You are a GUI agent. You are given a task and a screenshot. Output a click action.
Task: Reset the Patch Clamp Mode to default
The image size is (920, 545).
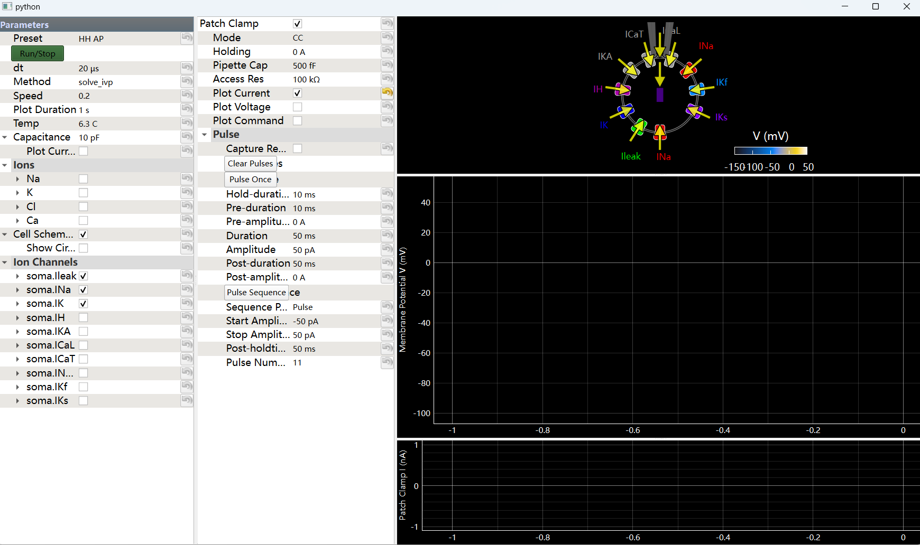click(387, 37)
